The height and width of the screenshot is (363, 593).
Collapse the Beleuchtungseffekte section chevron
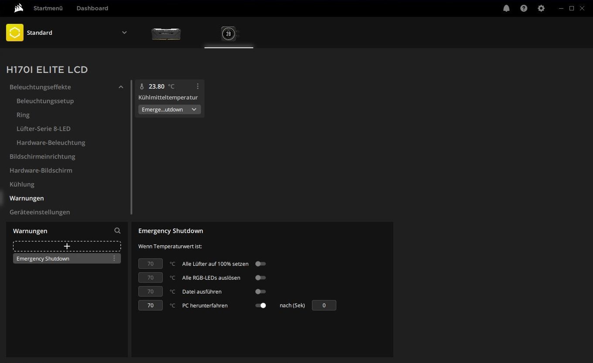121,87
